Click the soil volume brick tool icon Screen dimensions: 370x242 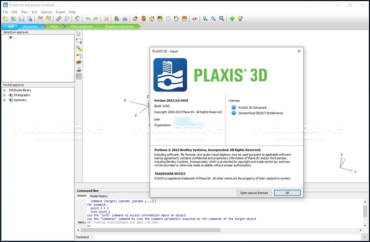(x=79, y=62)
